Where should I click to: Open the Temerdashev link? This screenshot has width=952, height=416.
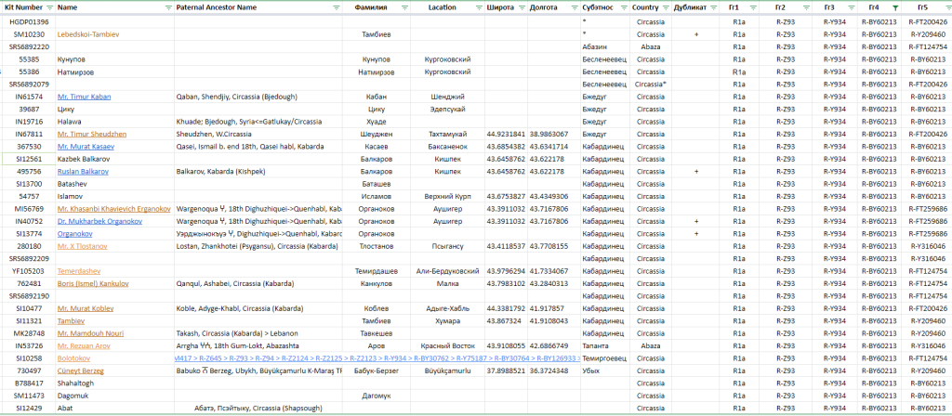(x=79, y=271)
